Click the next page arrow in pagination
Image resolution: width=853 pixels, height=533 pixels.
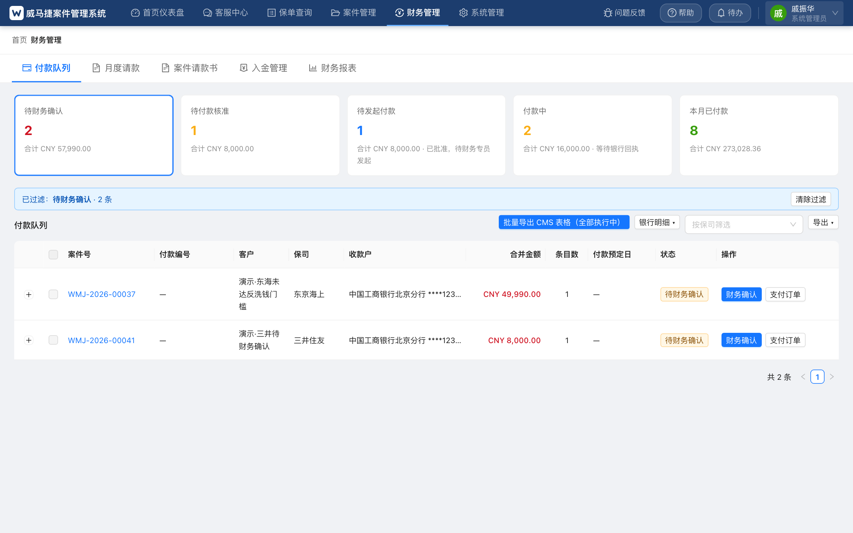click(832, 377)
